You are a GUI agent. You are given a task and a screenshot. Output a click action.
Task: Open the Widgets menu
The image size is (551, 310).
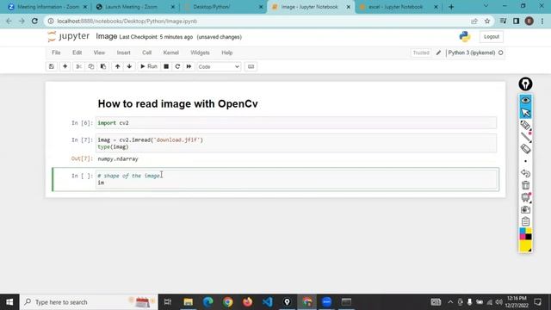pyautogui.click(x=200, y=53)
